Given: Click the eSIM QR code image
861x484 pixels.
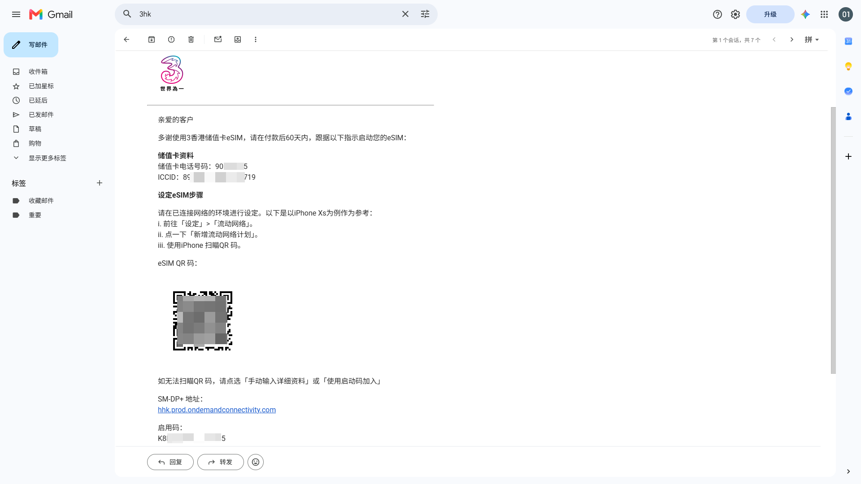Looking at the screenshot, I should coord(203,321).
